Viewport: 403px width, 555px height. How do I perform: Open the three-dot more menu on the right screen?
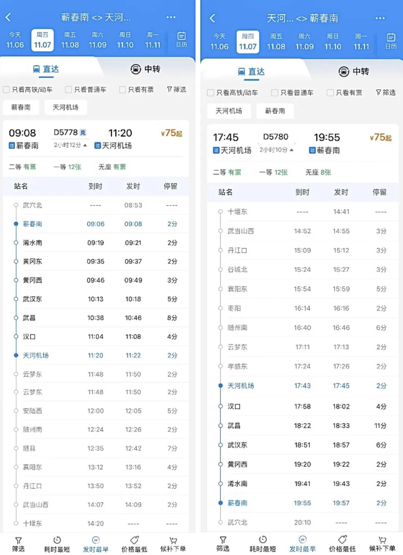[x=380, y=18]
